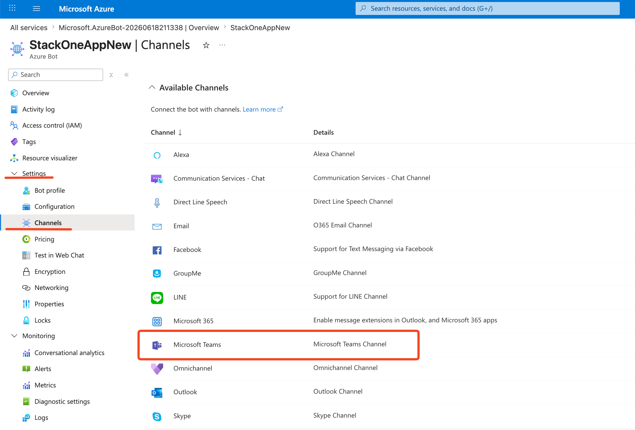Open Bot profile under Settings
This screenshot has width=635, height=430.
50,190
